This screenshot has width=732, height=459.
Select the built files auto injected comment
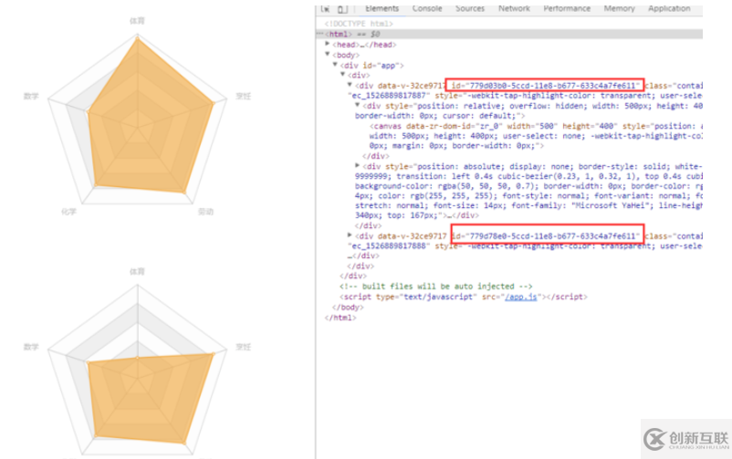point(435,287)
